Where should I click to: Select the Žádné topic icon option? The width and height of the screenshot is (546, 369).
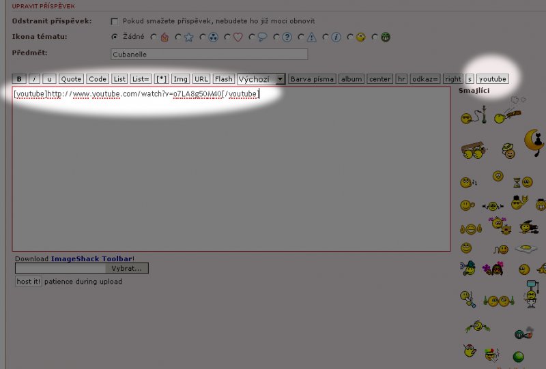114,37
